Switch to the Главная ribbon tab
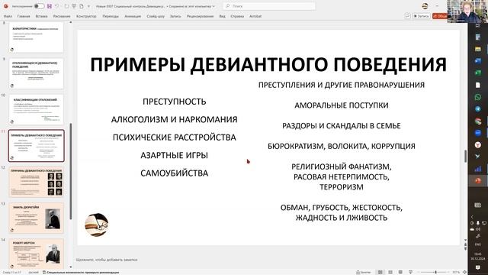The width and height of the screenshot is (488, 275). 24,16
